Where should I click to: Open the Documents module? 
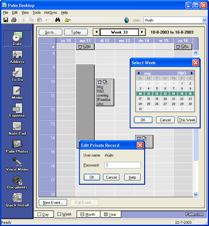point(17,182)
